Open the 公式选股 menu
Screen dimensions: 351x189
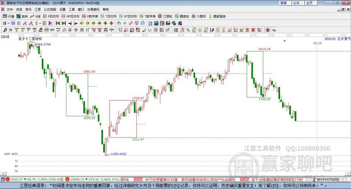tap(50, 9)
